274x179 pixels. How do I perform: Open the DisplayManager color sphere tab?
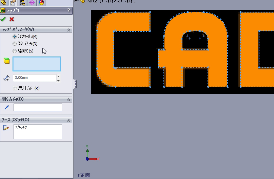coord(41,3)
